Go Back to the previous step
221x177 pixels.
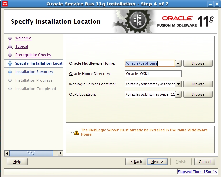[x=136, y=162]
